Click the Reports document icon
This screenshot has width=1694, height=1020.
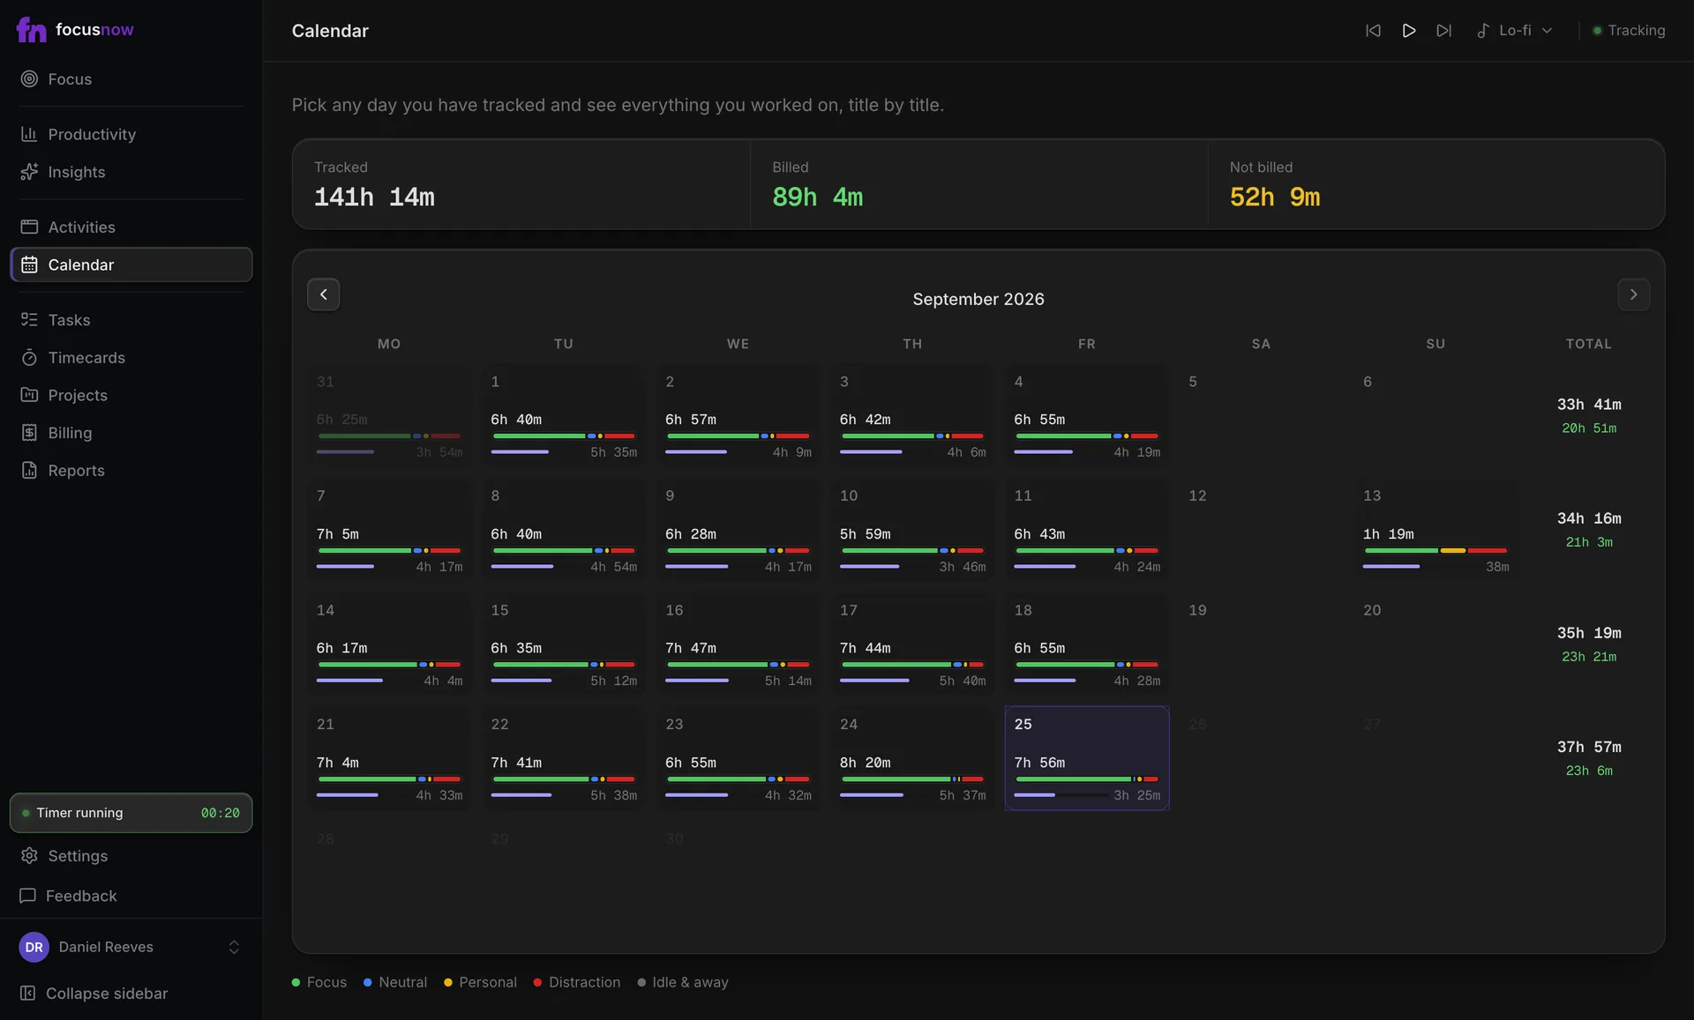coord(29,471)
